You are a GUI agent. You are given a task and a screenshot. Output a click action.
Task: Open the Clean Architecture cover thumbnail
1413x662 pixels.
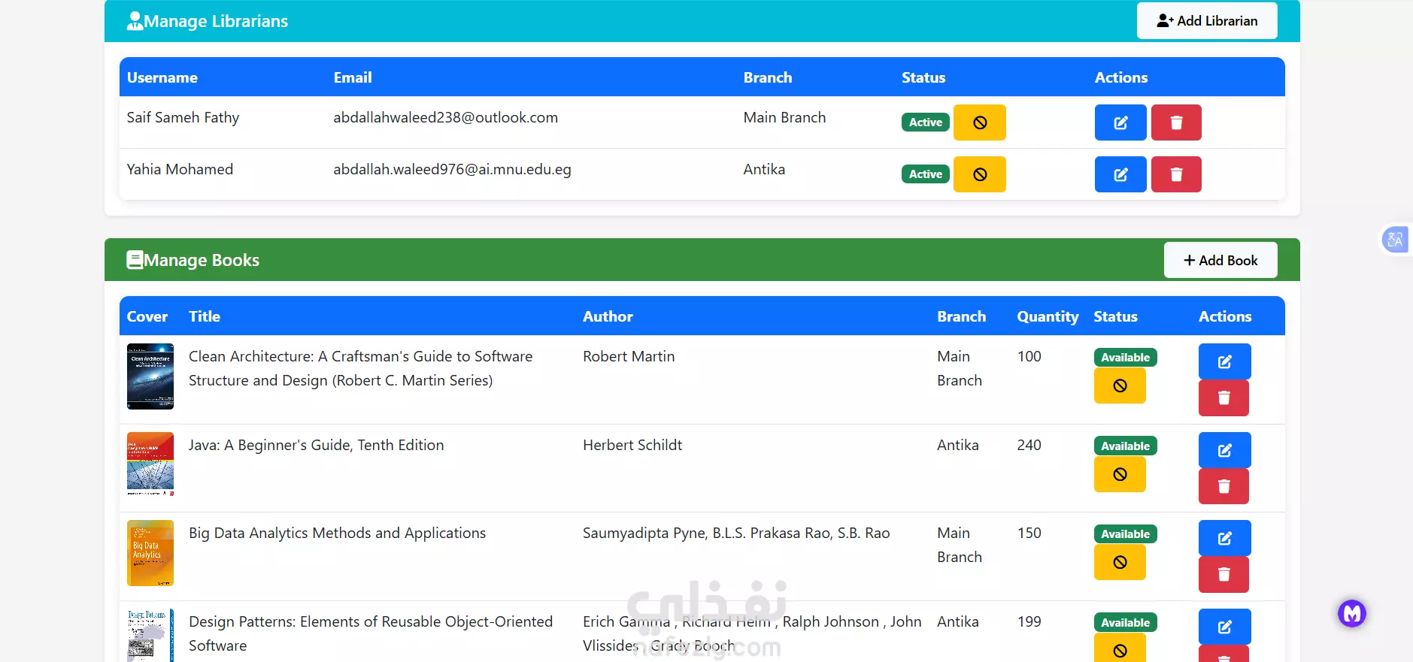click(150, 376)
